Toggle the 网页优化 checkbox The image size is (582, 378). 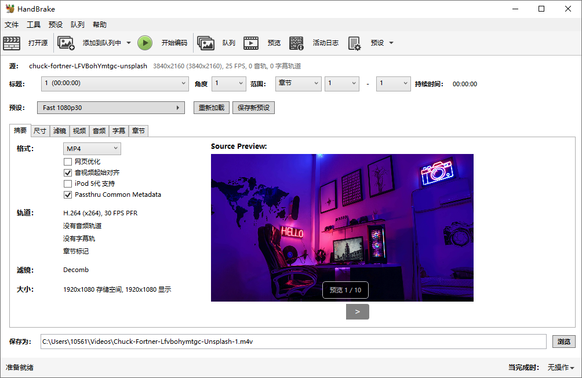(x=68, y=162)
